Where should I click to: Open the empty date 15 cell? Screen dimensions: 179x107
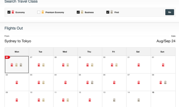pos(163,99)
